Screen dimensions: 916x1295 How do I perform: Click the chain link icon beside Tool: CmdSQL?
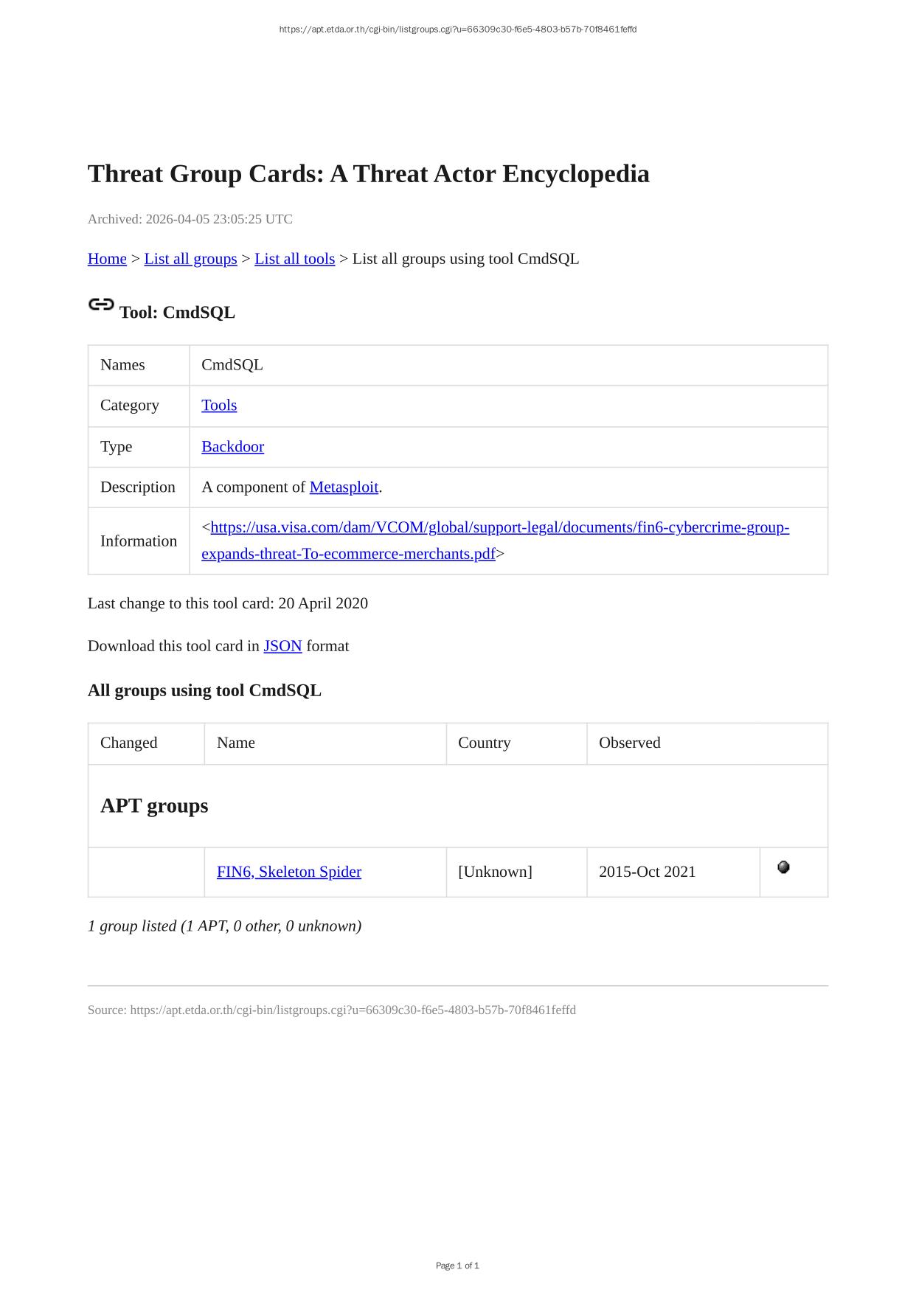(x=101, y=304)
